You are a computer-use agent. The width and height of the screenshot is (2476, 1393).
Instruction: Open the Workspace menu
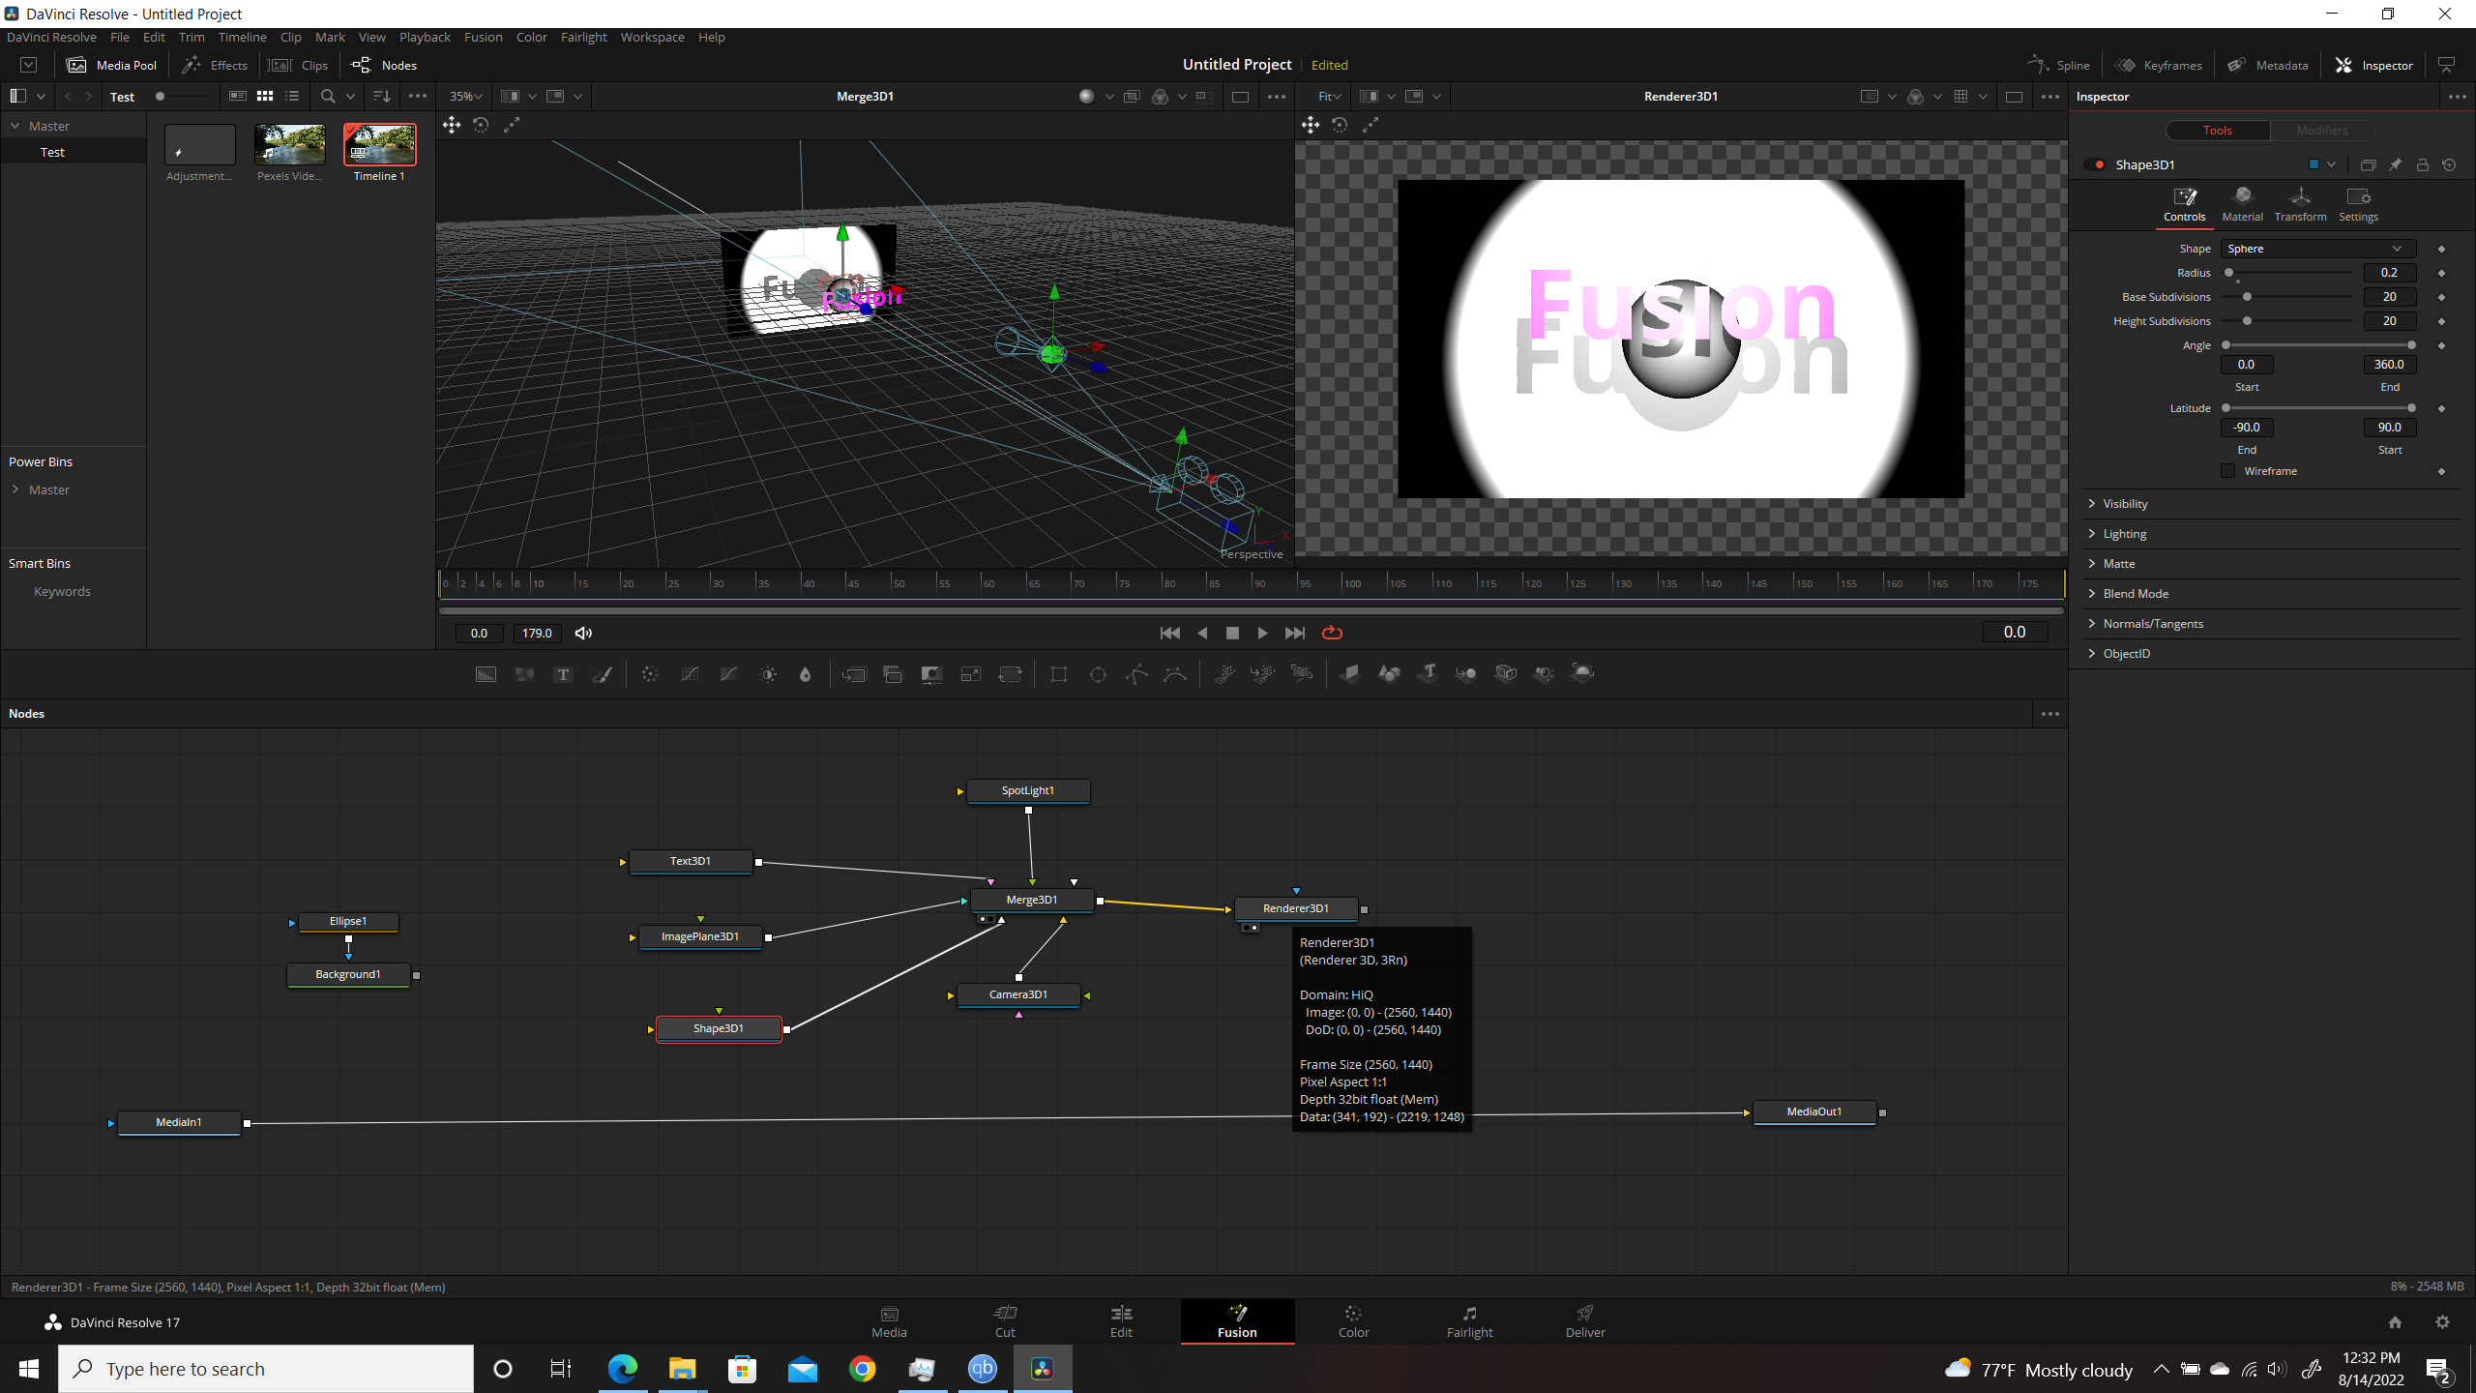coord(652,37)
